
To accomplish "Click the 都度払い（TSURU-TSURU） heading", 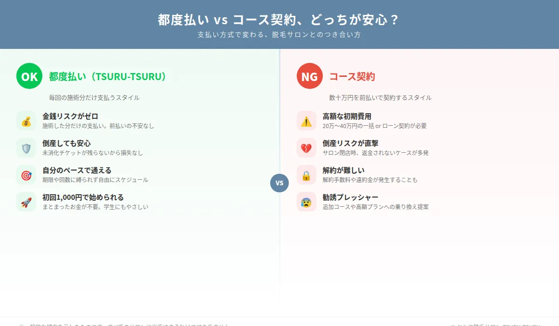I will point(108,76).
